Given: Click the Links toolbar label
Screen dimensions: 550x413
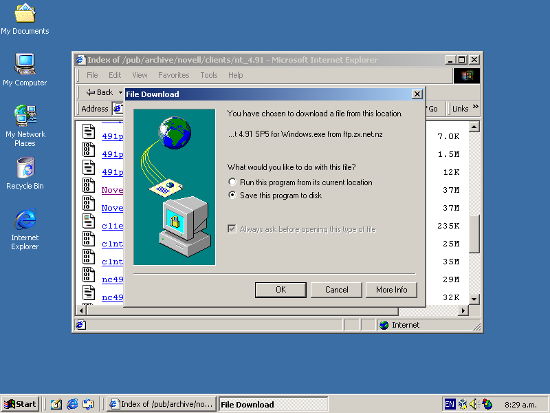Looking at the screenshot, I should click(x=460, y=109).
